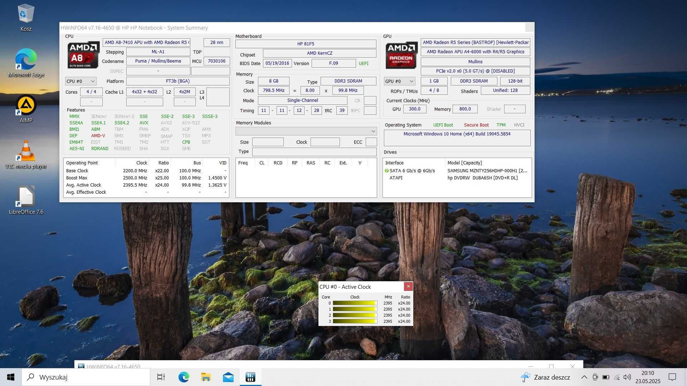
Task: Select the Base Clock operating point row
Action: point(146,171)
